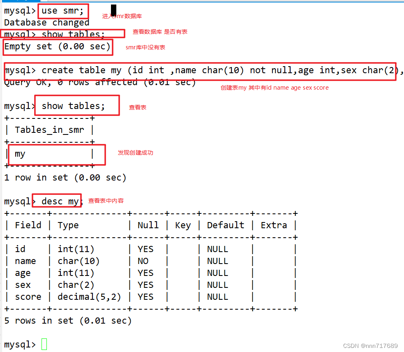The image size is (404, 352).
Task: Select the 'score' field cell
Action: pyautogui.click(x=28, y=297)
